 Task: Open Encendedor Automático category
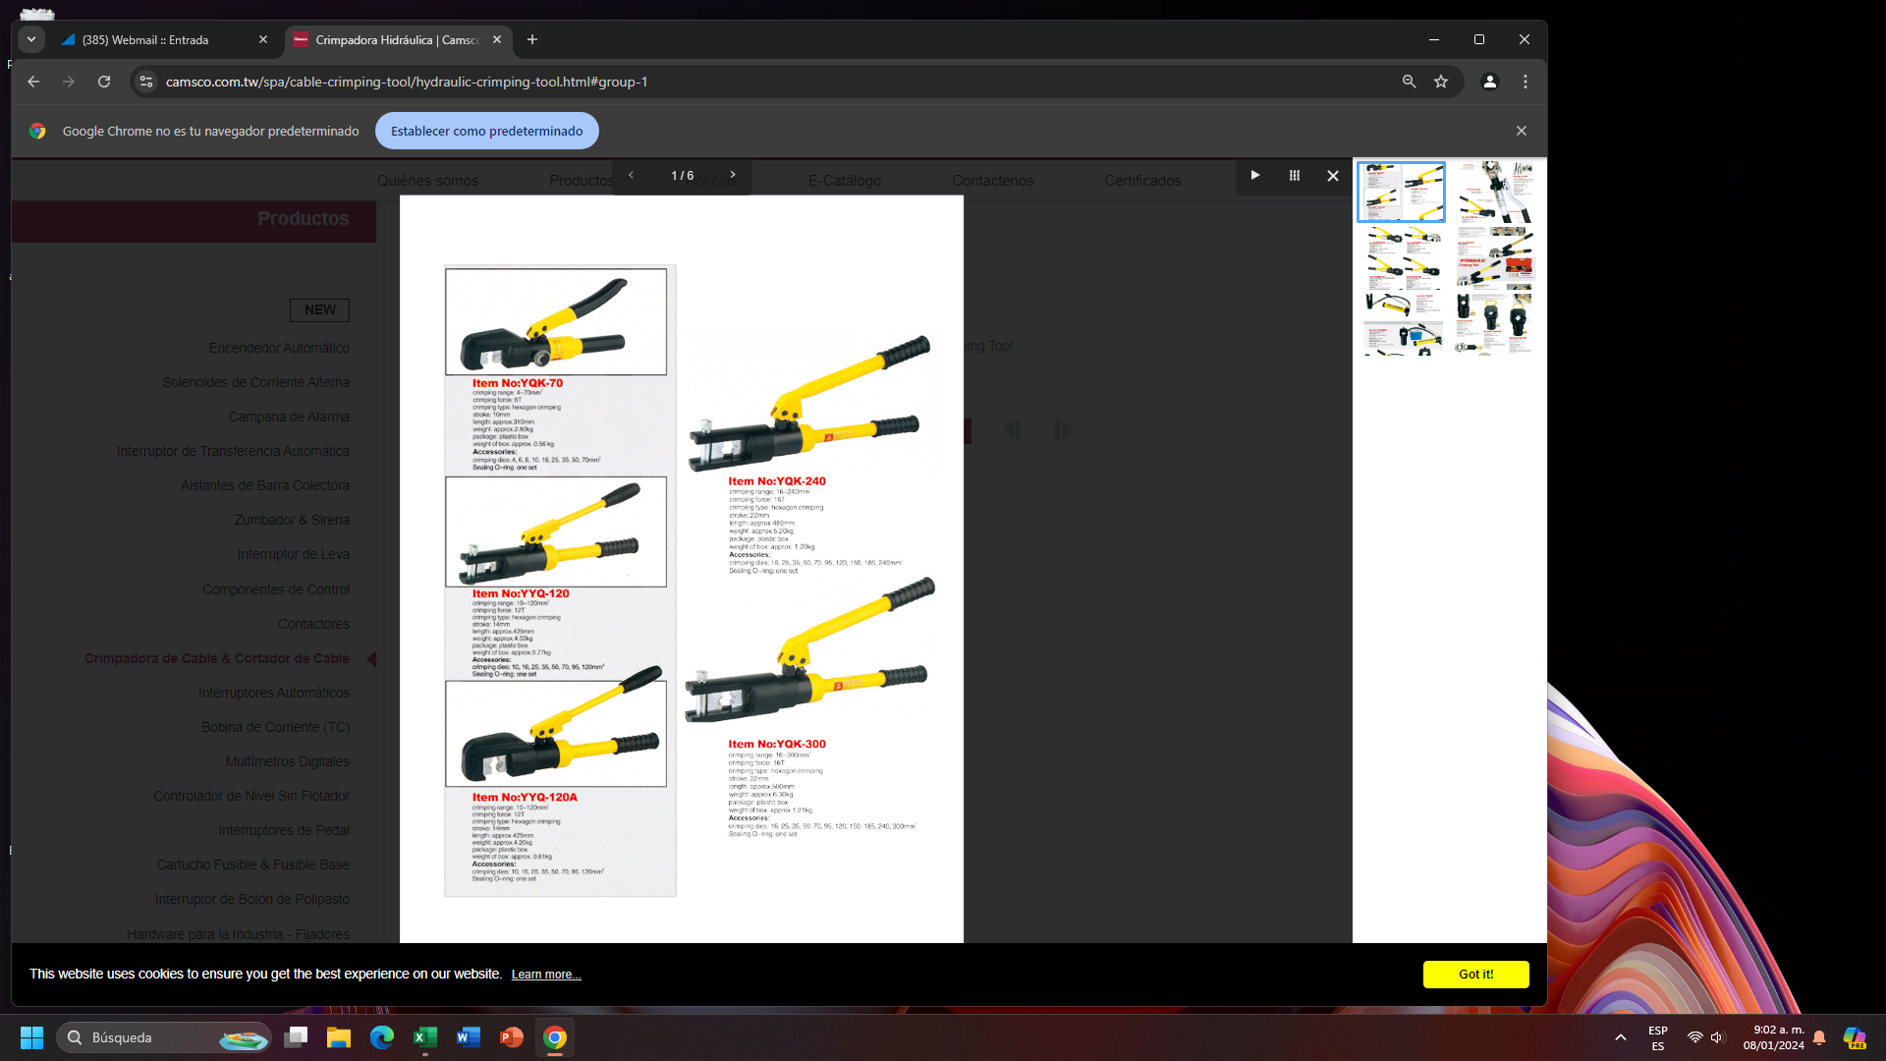pos(279,349)
